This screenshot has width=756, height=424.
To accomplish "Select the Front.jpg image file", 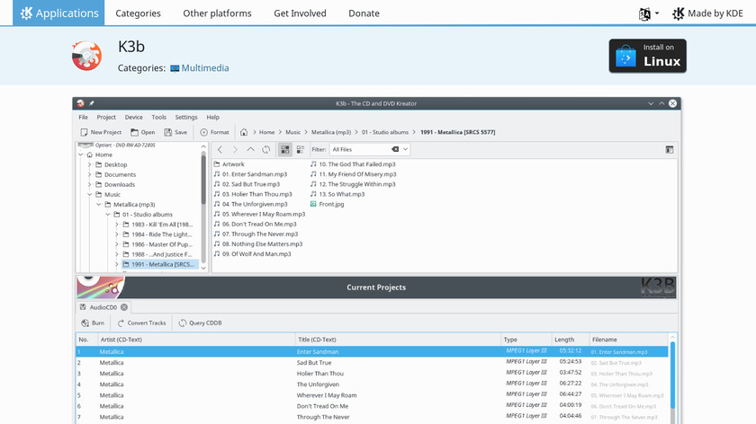I will click(327, 204).
